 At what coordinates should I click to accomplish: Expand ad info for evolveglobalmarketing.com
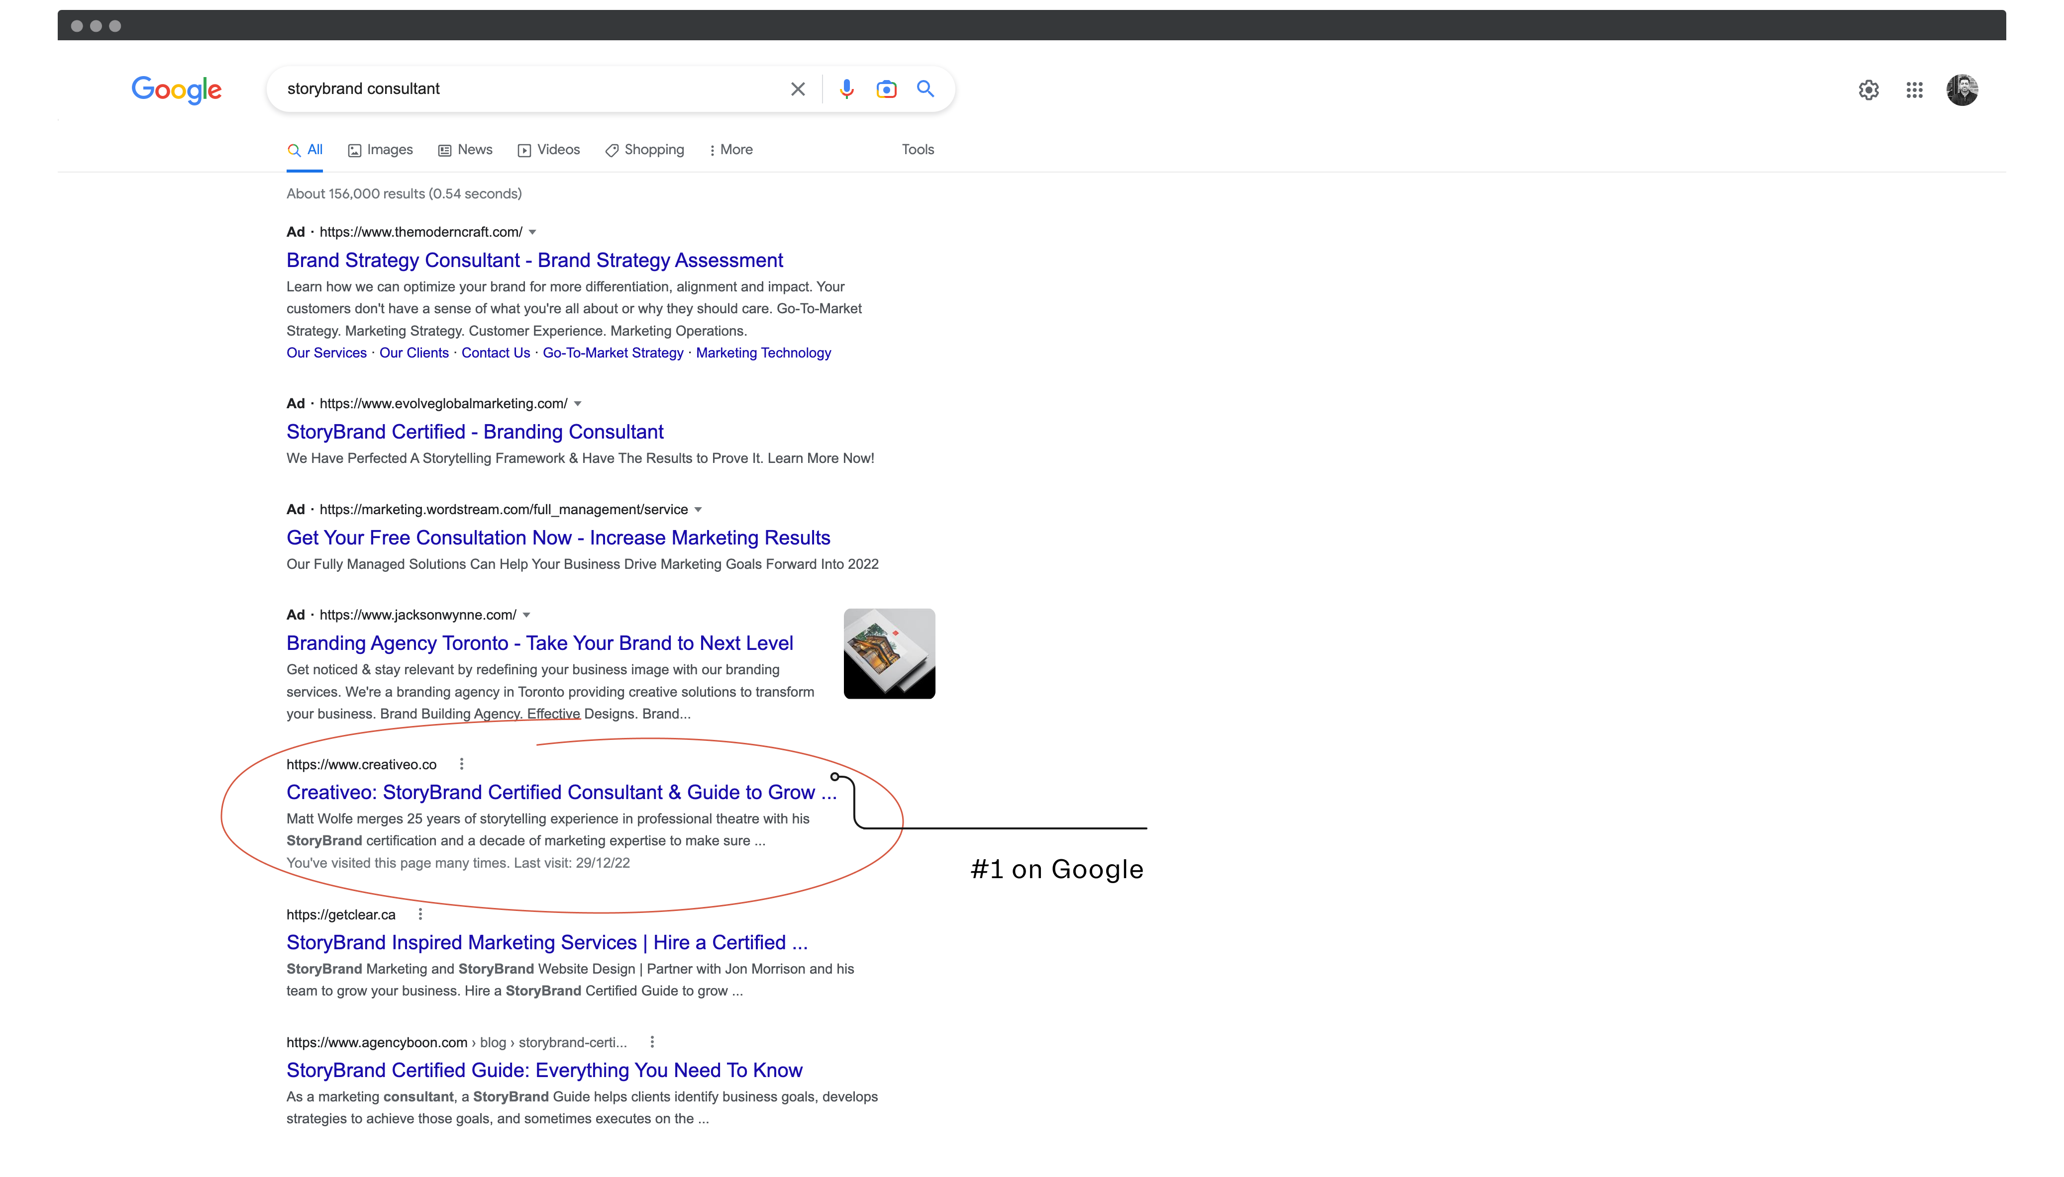coord(578,403)
